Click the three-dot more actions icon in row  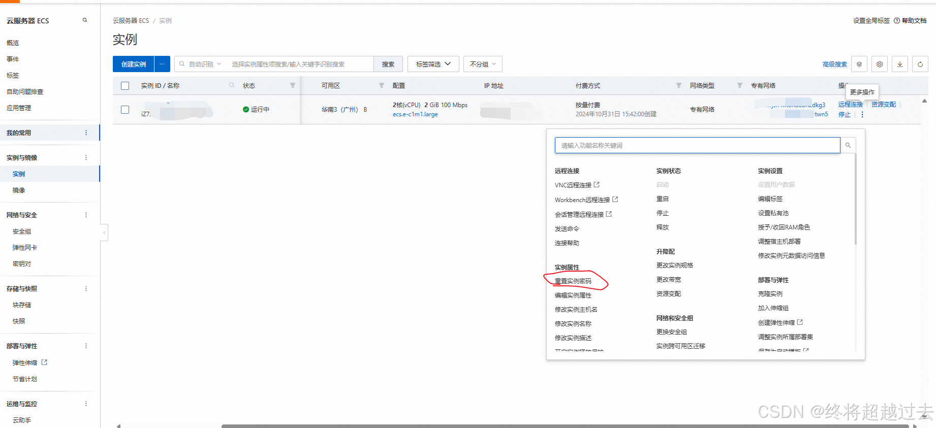coord(862,115)
